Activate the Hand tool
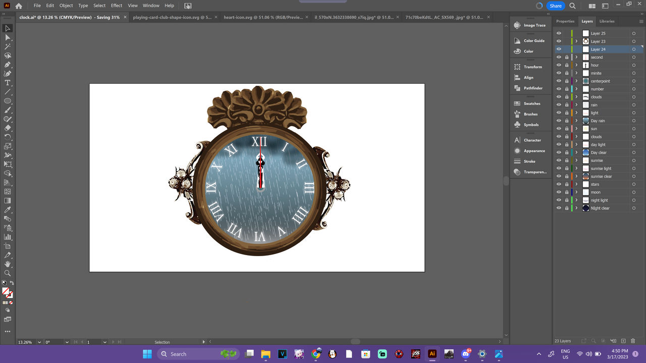 8,264
